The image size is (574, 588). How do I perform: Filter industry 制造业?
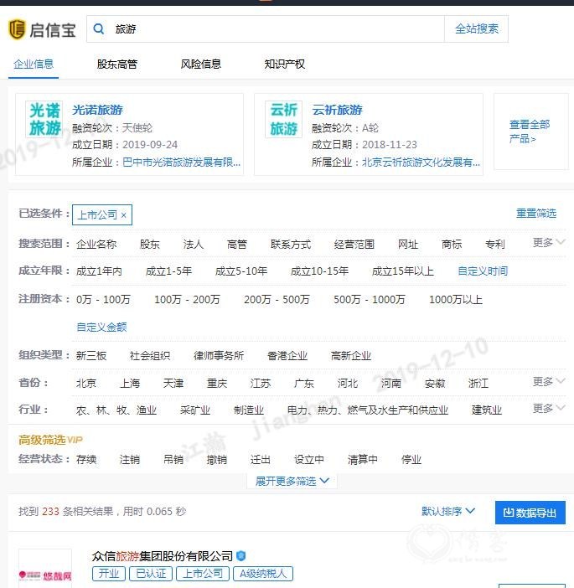[249, 410]
